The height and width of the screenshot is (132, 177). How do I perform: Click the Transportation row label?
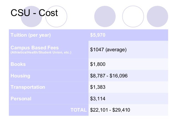pyautogui.click(x=28, y=87)
